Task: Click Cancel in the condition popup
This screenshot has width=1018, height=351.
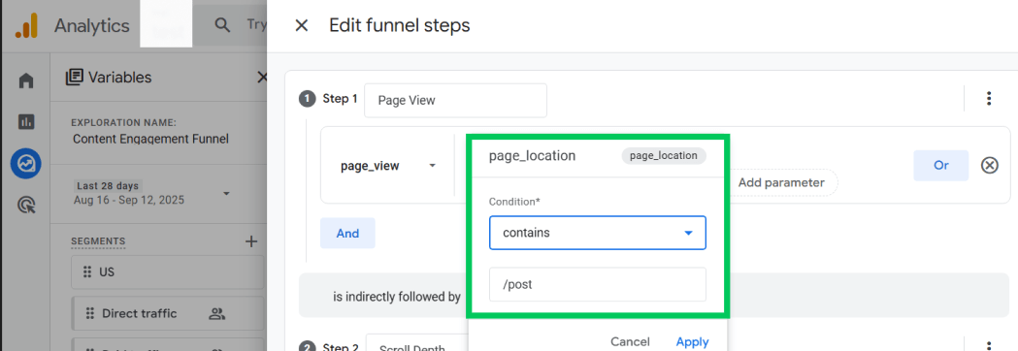Action: (630, 342)
